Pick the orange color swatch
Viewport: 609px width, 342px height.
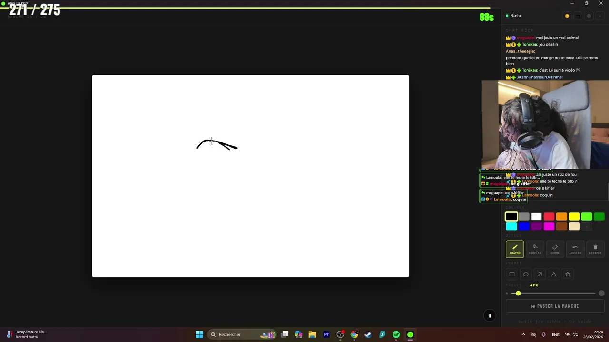[561, 217]
